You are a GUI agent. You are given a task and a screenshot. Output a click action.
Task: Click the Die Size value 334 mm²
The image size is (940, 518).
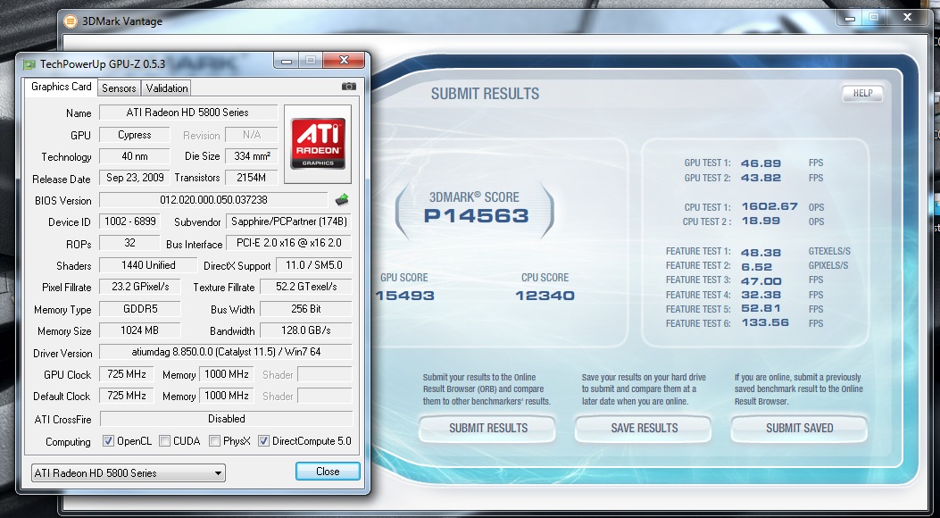tap(252, 156)
